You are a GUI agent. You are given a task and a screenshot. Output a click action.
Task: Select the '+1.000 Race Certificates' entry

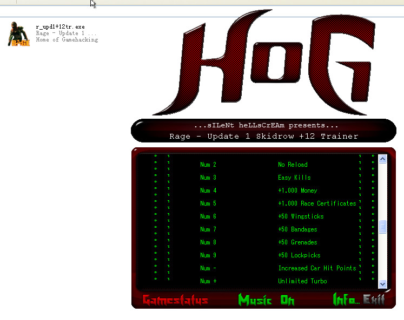pos(317,203)
